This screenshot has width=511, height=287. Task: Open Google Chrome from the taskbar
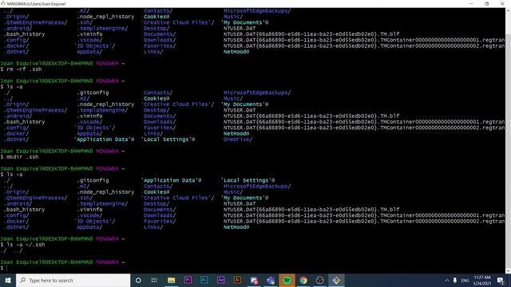[303, 280]
